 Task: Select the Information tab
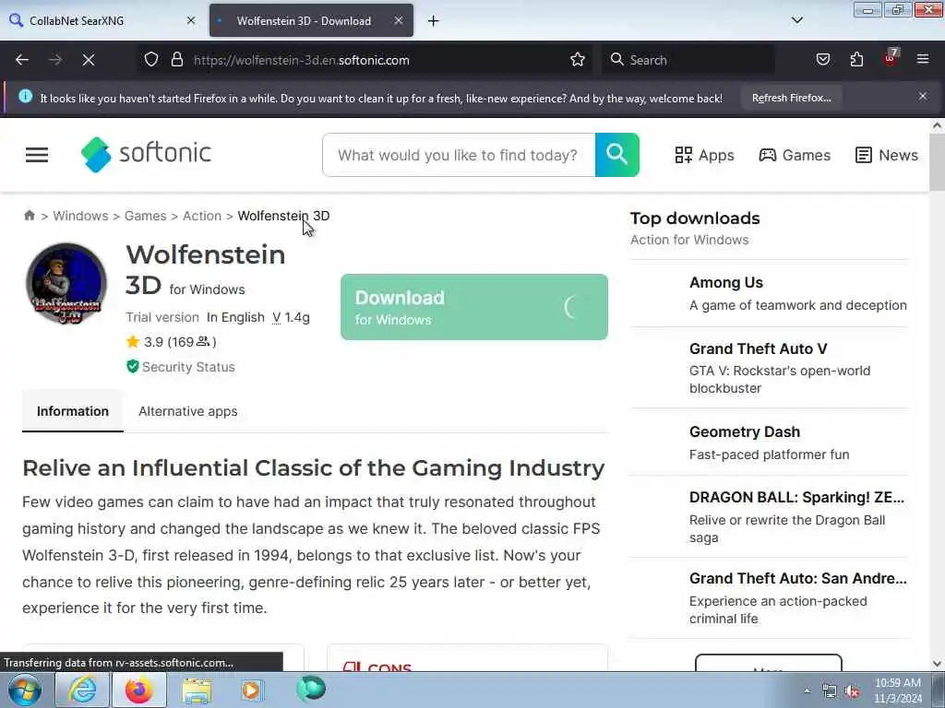[73, 411]
